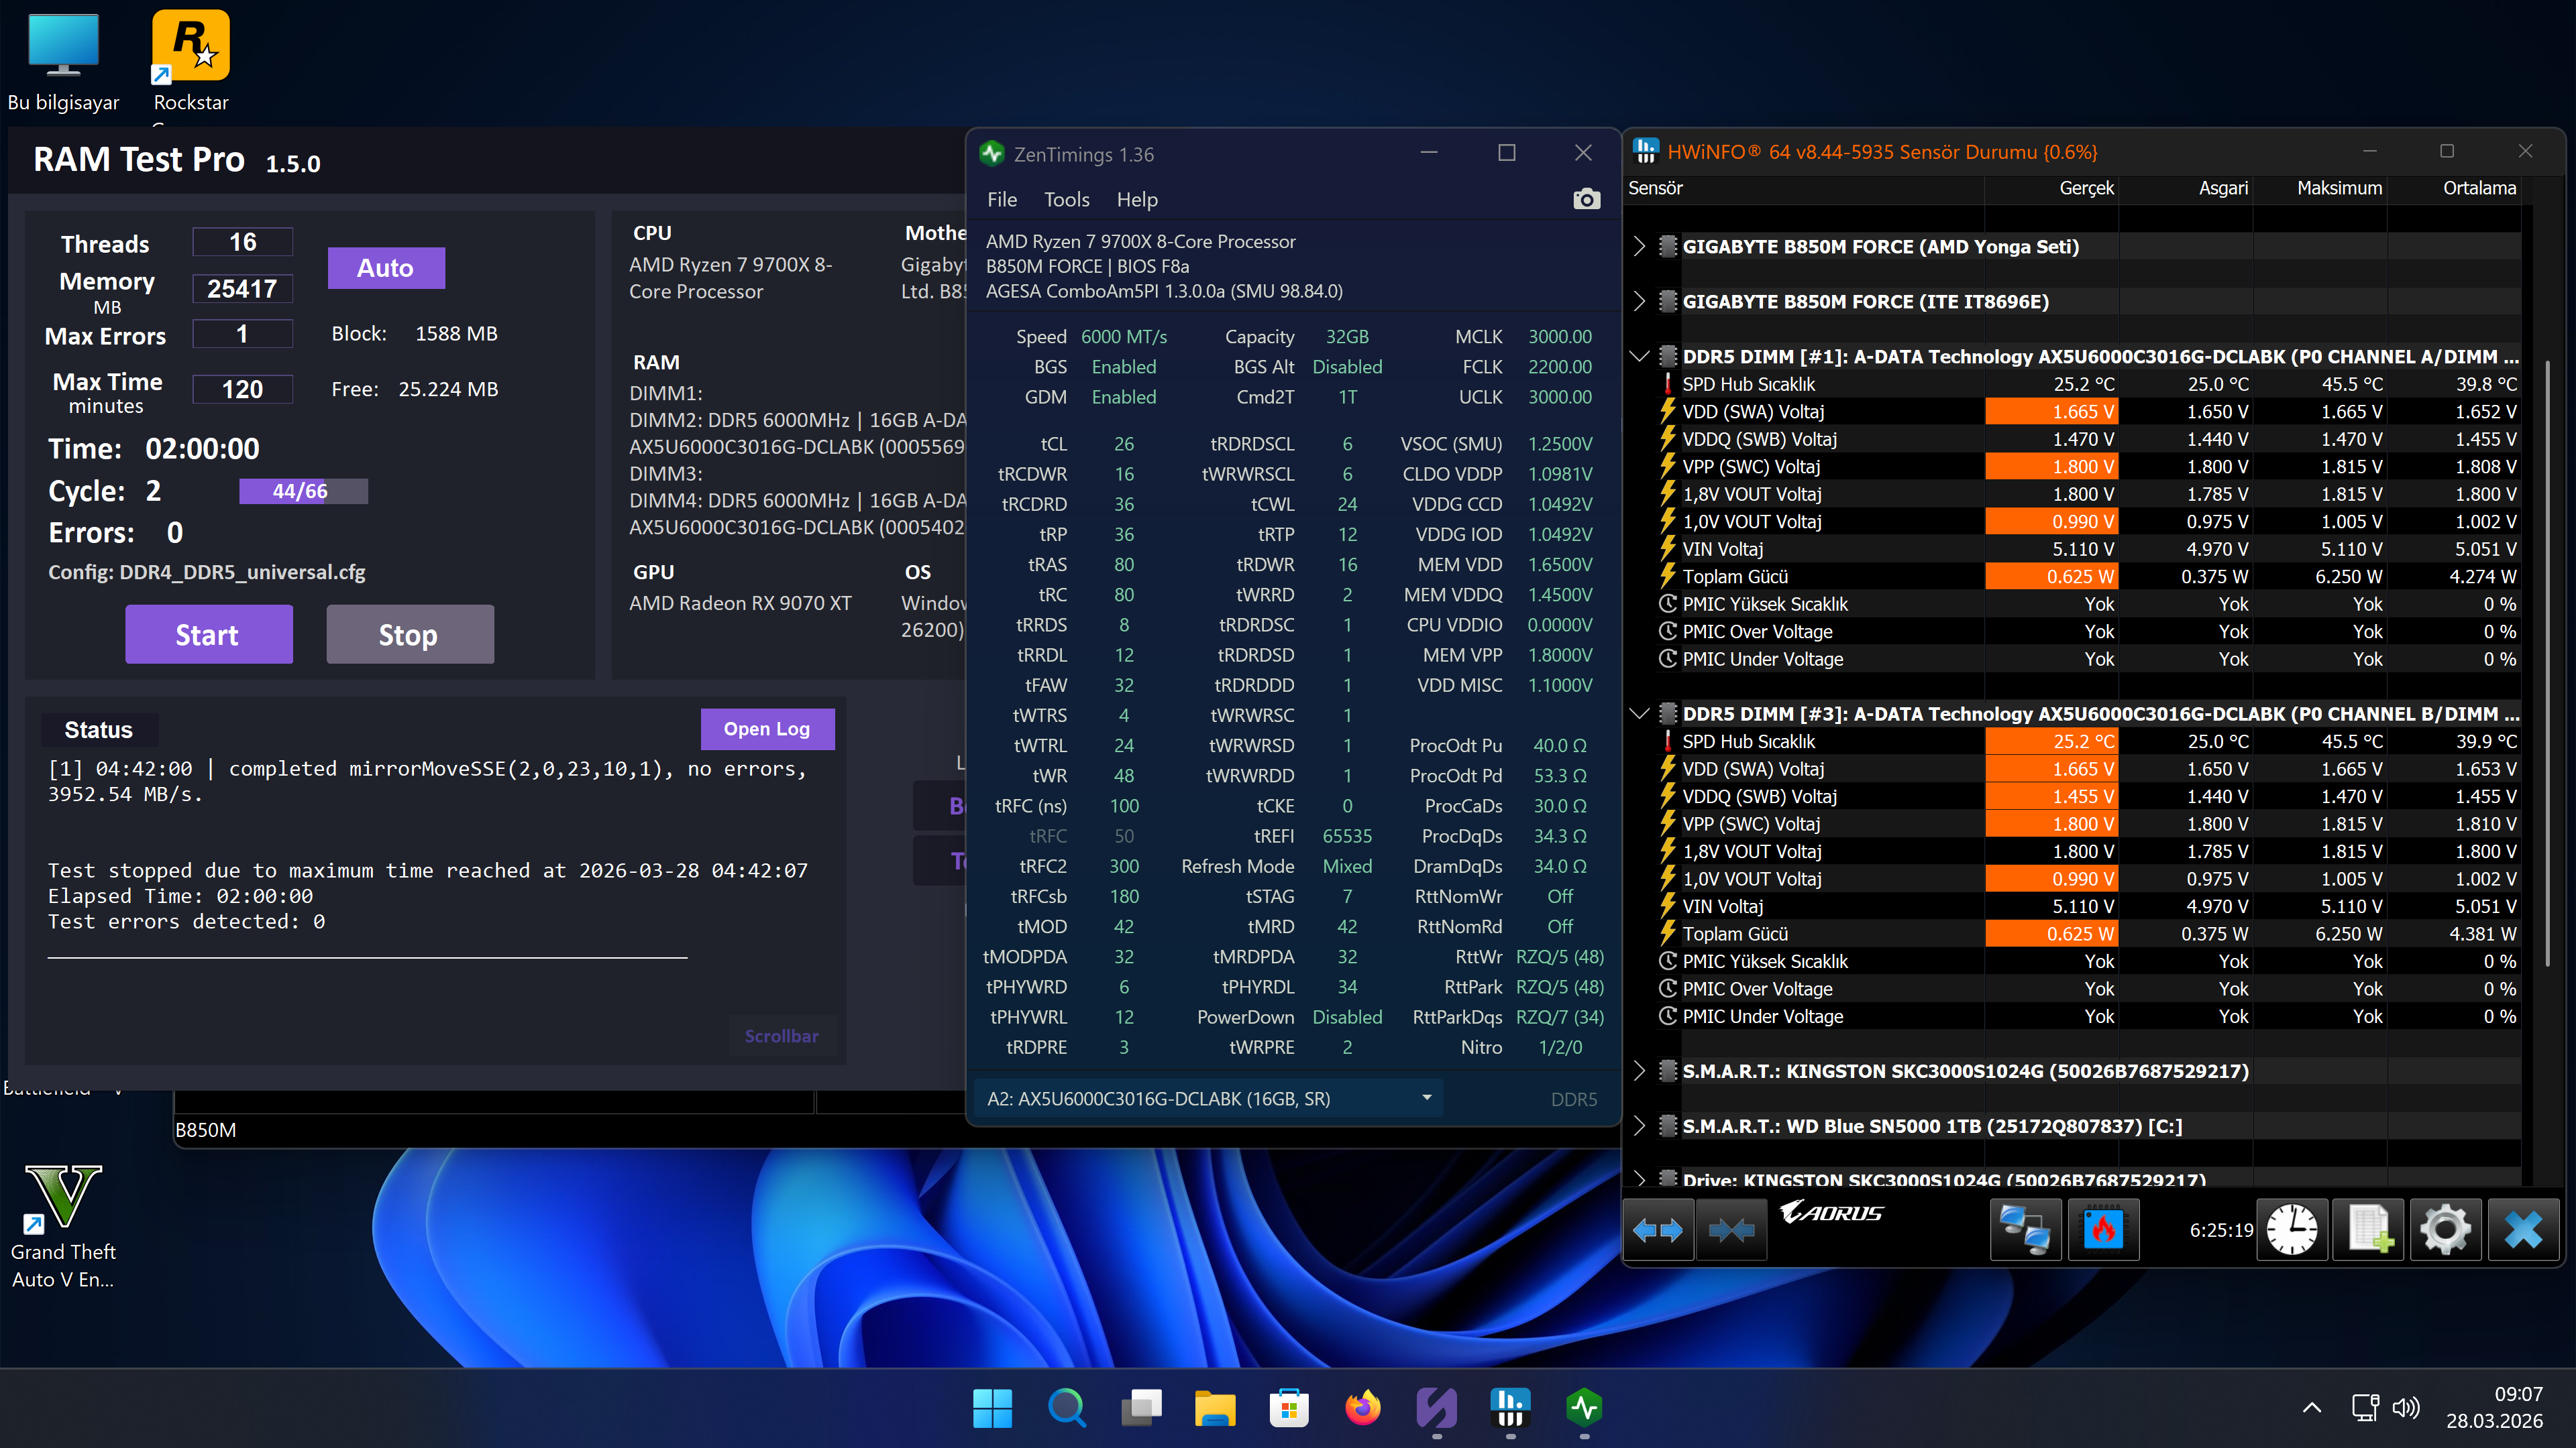
Task: Open ZenTimings File menu
Action: pos(1002,200)
